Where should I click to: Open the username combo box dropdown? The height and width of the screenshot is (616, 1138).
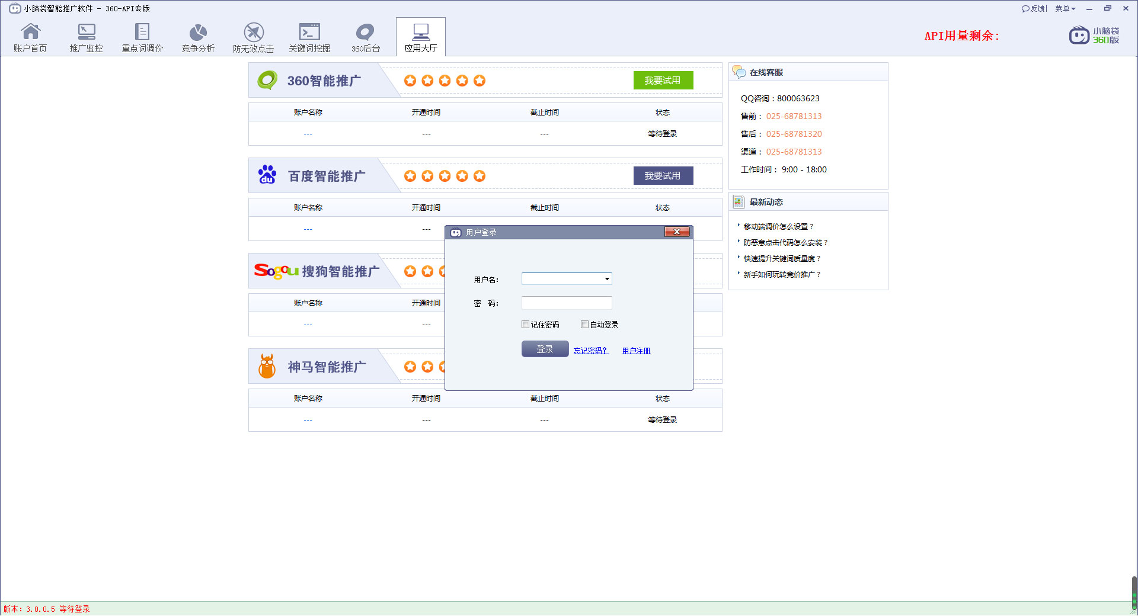pos(607,278)
